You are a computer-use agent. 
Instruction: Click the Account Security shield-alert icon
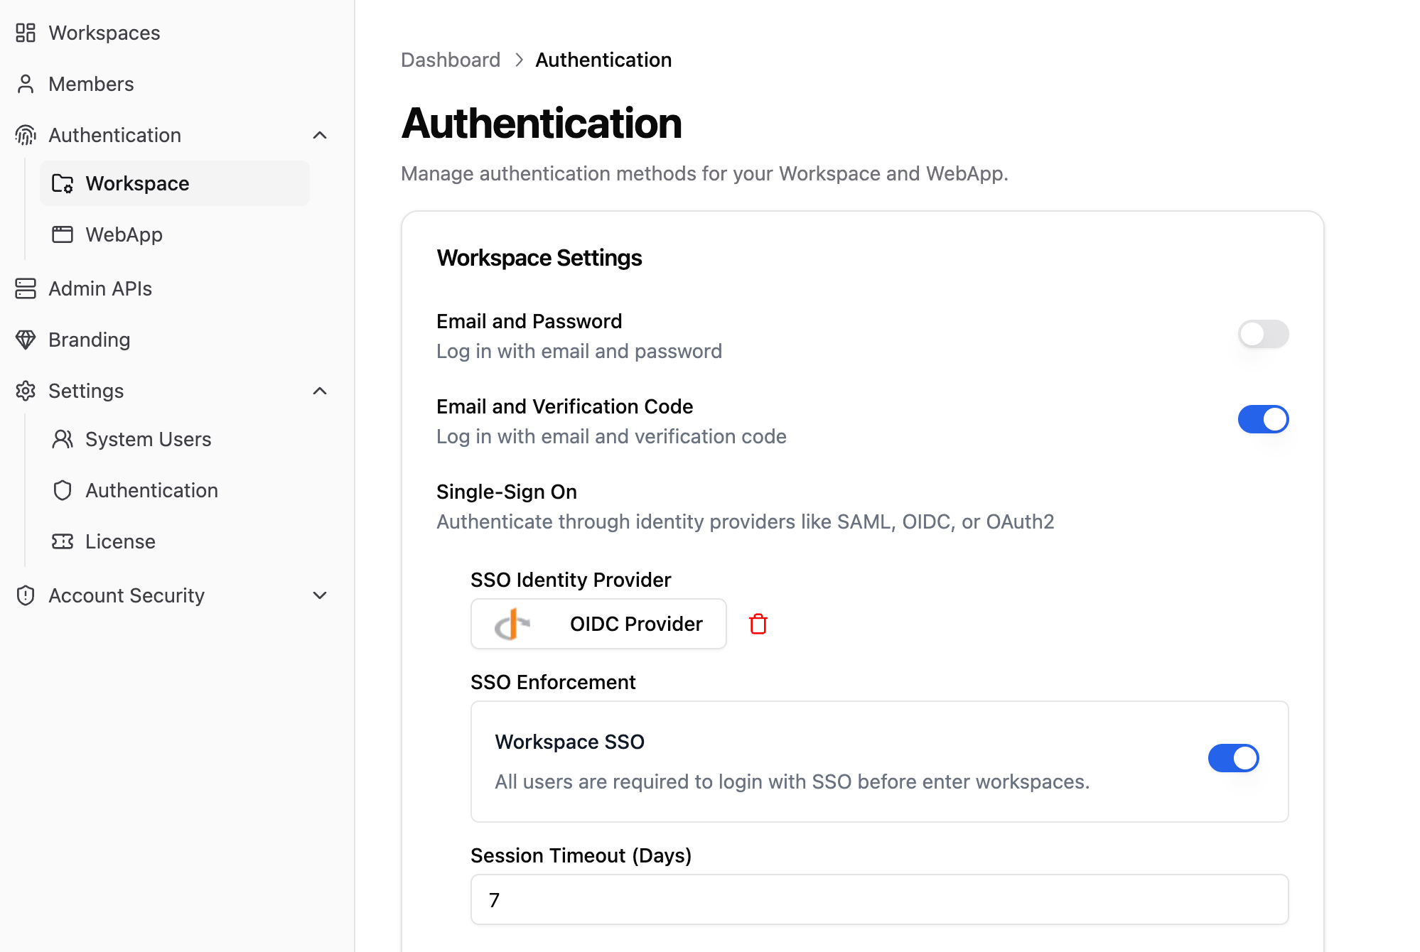coord(26,595)
